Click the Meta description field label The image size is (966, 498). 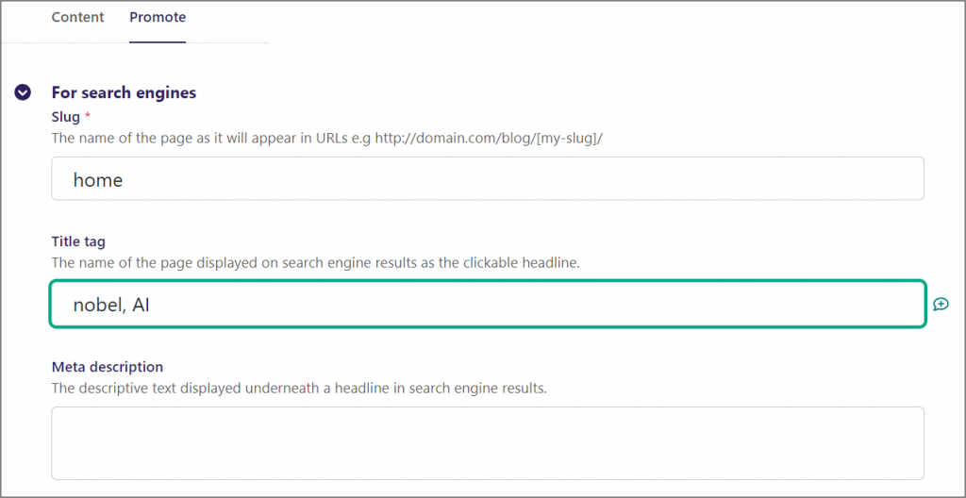coord(107,367)
